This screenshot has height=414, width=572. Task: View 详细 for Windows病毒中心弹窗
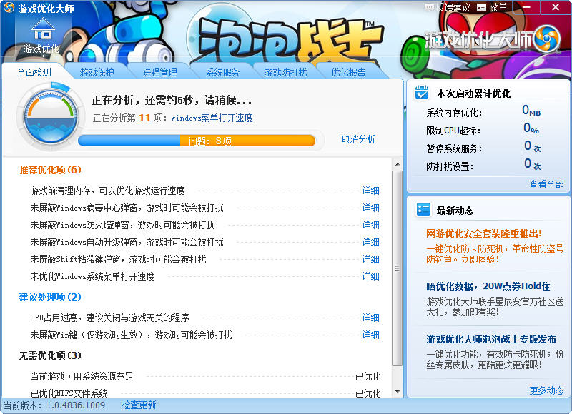pyautogui.click(x=370, y=208)
